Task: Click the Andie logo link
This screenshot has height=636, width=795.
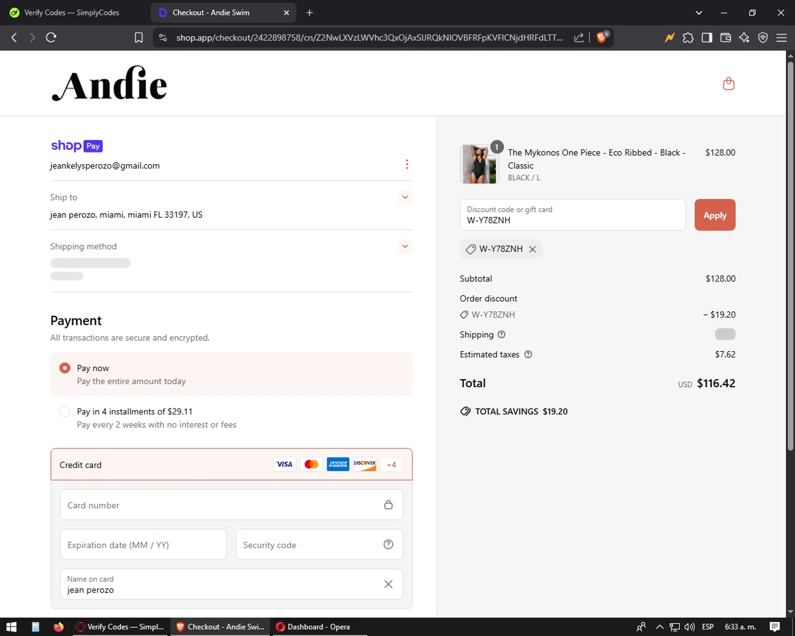Action: [x=109, y=83]
